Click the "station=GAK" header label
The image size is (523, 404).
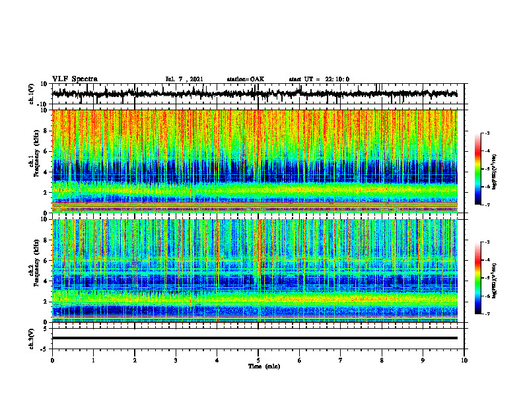click(246, 79)
